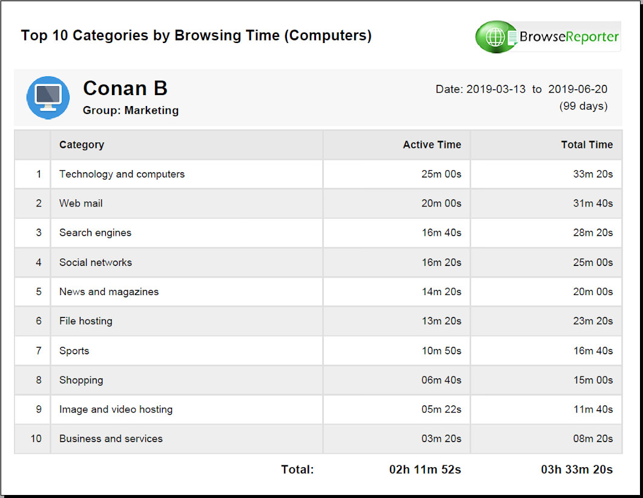
Task: Click the Active Time column header
Action: click(x=432, y=145)
